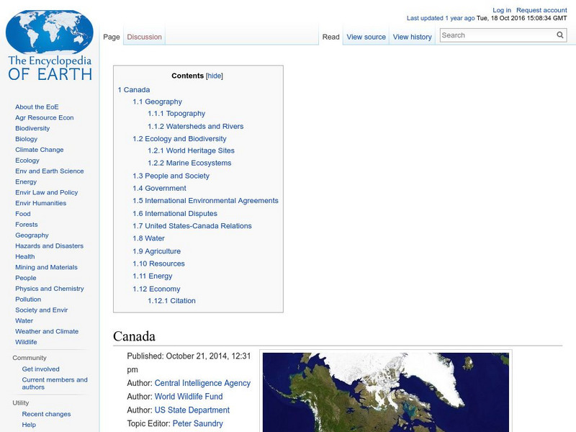Open Envir Humanities sidebar link
This screenshot has width=576, height=432.
(40, 203)
